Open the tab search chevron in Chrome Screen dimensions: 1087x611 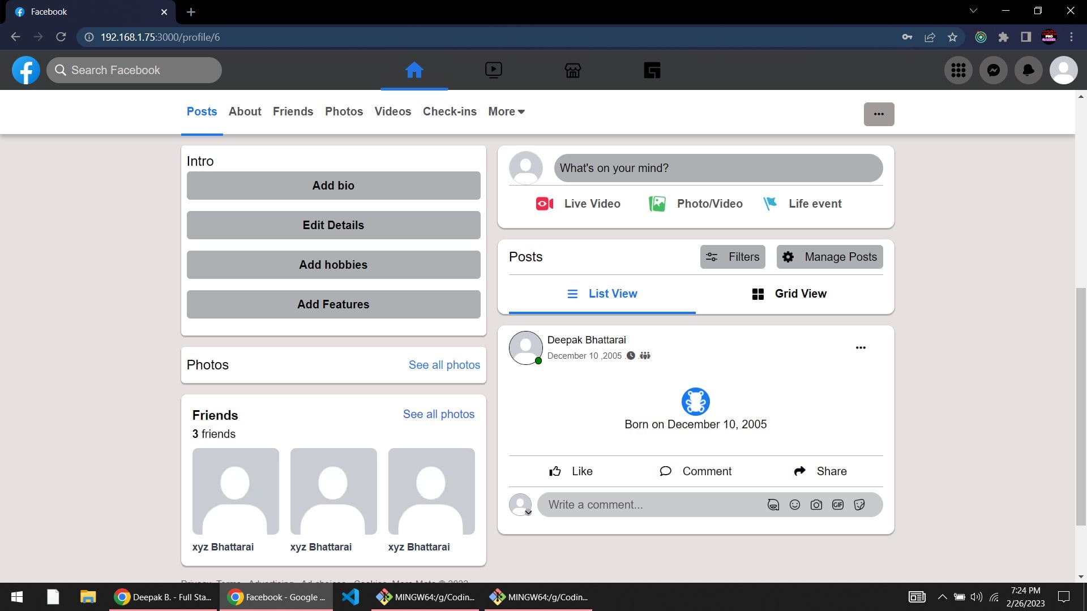(973, 11)
